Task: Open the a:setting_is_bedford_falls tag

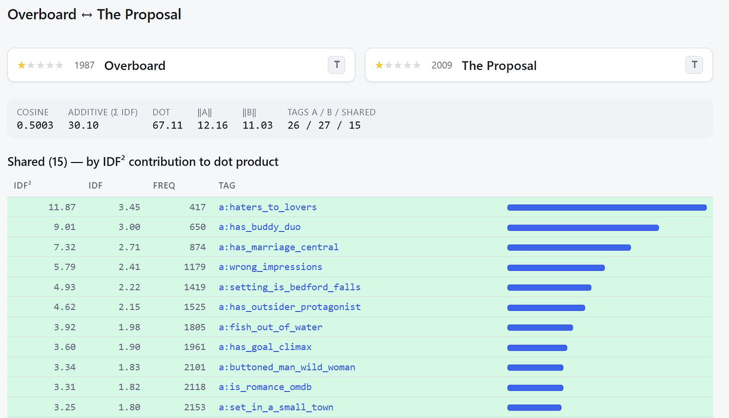Action: (x=290, y=287)
